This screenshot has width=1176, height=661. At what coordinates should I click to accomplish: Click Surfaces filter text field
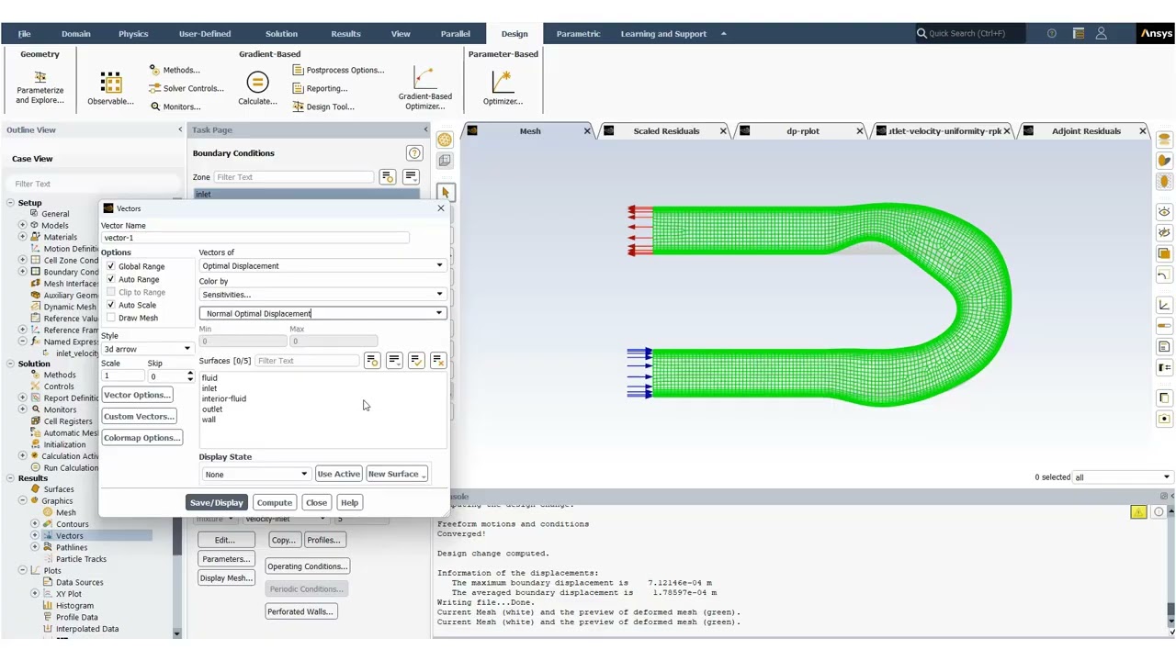308,361
